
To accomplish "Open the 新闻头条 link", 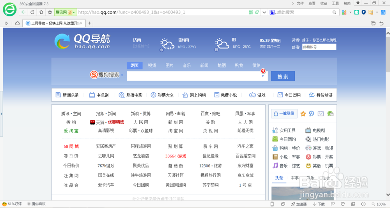I will tap(67, 95).
